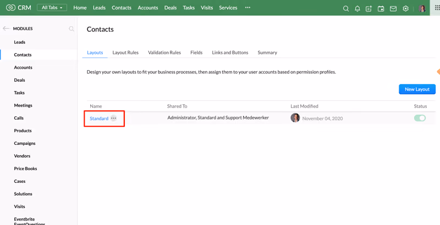440x225 pixels.
Task: Open the apps grid icon
Action: coord(435,8)
